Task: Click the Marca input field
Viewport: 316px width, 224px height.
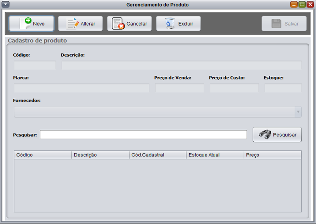Action: (82, 88)
